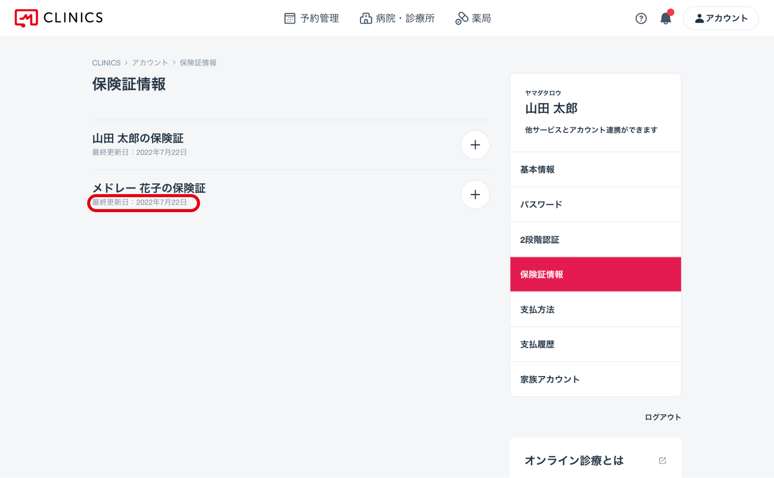Click 最終更新日 under メドレー 花子の保険証
This screenshot has width=774, height=478.
tap(139, 202)
